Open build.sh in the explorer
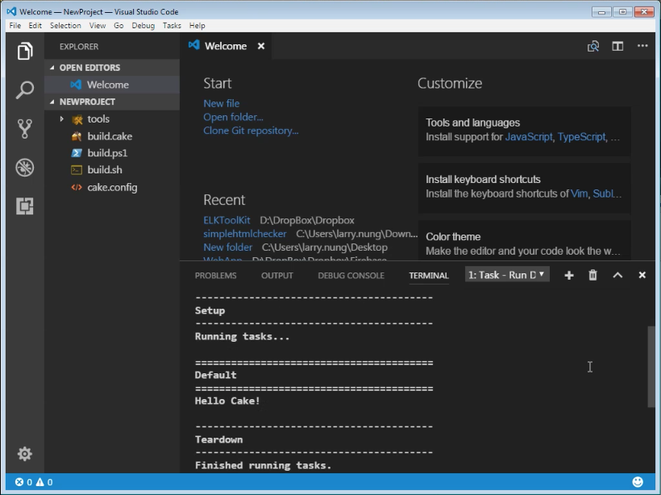The height and width of the screenshot is (495, 661). (112, 170)
